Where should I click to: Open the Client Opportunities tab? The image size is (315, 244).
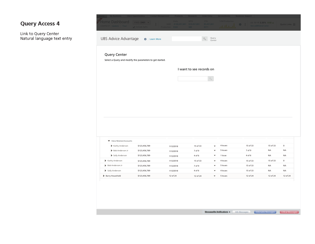pos(135,16)
